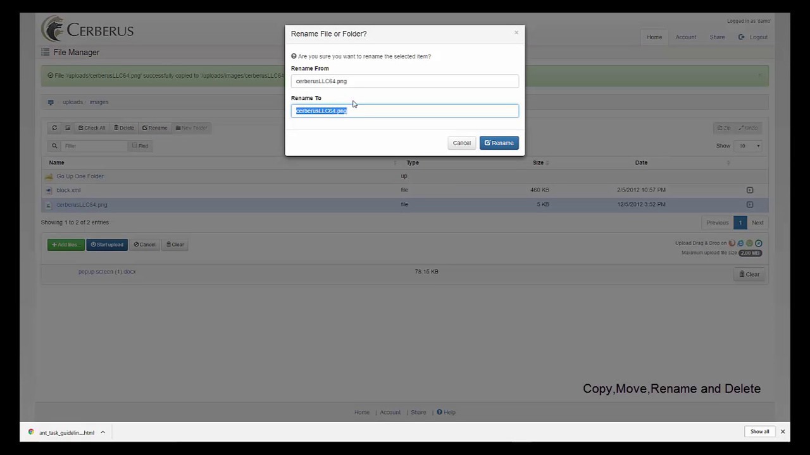Sort by the Type column header
This screenshot has height=455, width=810.
pyautogui.click(x=413, y=162)
